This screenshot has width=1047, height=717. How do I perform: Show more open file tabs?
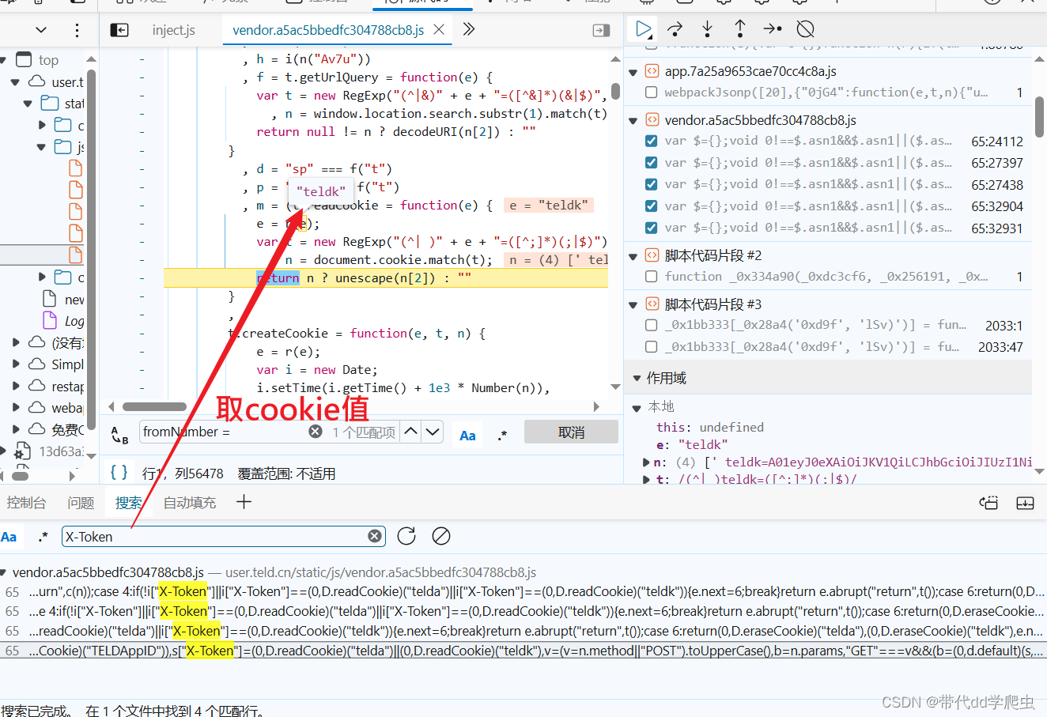pyautogui.click(x=469, y=29)
